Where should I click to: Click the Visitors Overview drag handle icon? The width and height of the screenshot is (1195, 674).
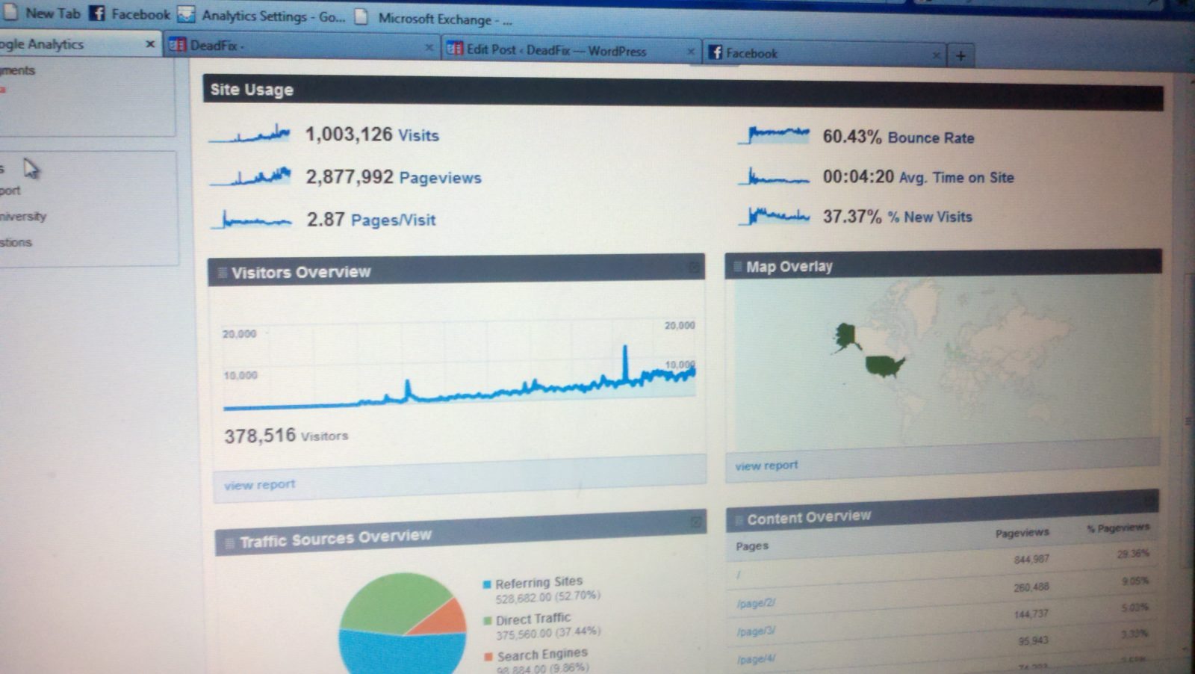(x=222, y=273)
